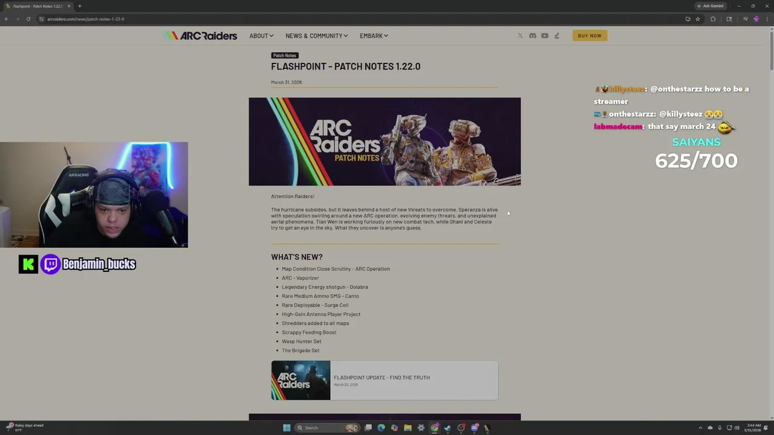Image resolution: width=774 pixels, height=435 pixels.
Task: Select 'Scrappy Feeding Boost' list item
Action: click(x=309, y=332)
